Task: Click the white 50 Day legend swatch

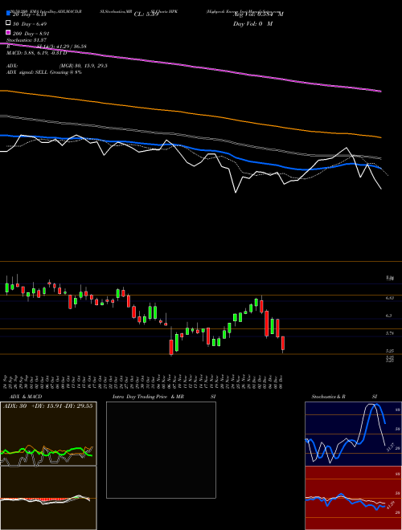Action: (x=8, y=23)
